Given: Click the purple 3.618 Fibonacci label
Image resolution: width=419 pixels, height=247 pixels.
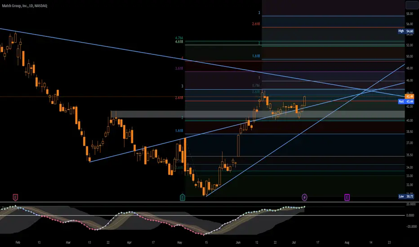Looking at the screenshot, I should pos(179,68).
